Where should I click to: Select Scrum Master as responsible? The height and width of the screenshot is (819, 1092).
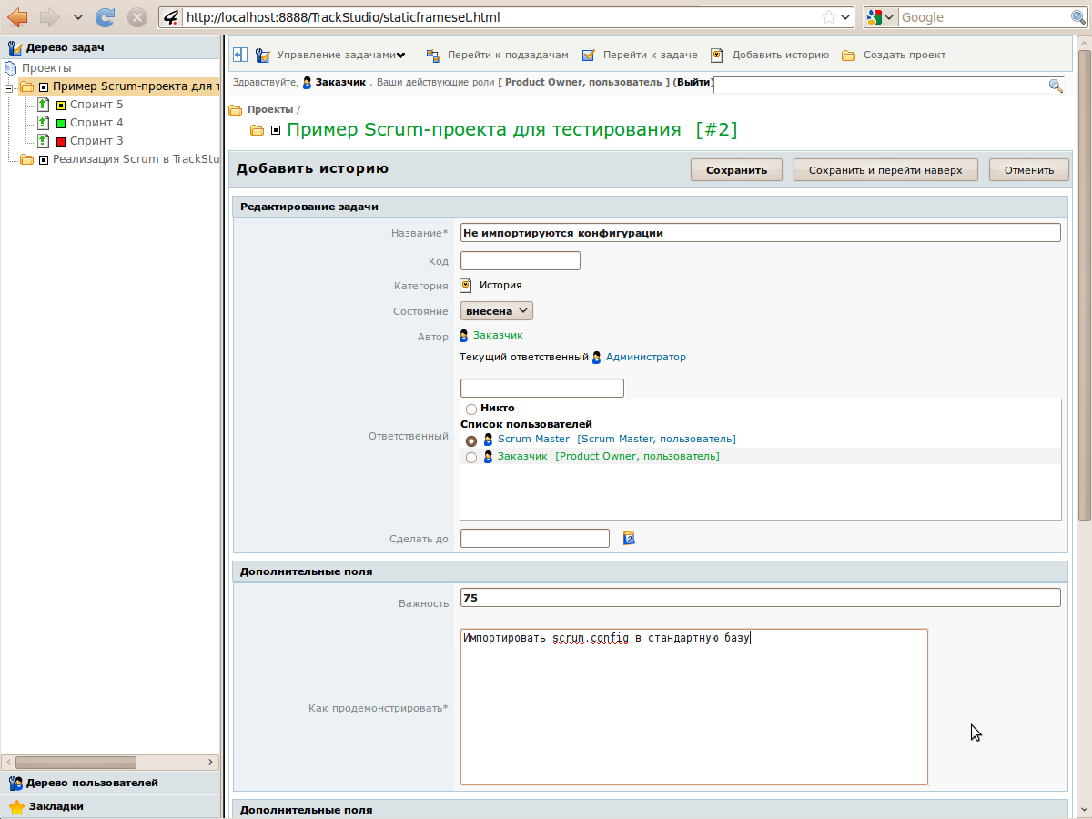click(x=471, y=440)
